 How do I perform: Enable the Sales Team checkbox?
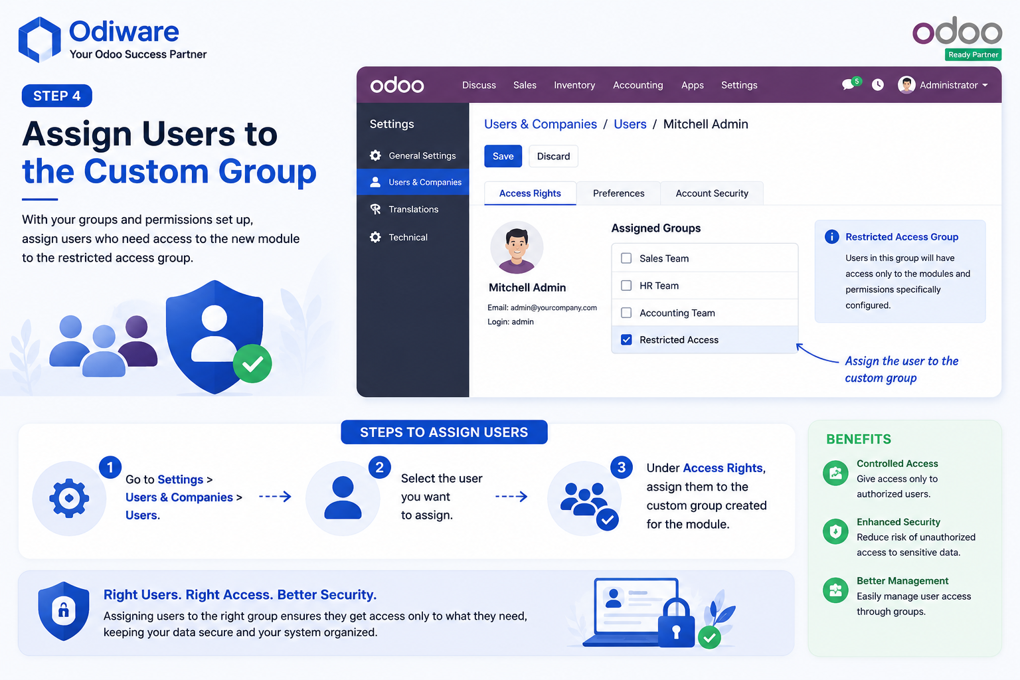pyautogui.click(x=626, y=258)
